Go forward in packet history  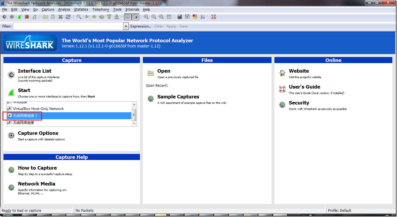(x=94, y=17)
